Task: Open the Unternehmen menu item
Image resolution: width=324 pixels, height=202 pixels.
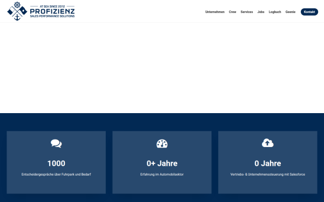Action: point(215,12)
